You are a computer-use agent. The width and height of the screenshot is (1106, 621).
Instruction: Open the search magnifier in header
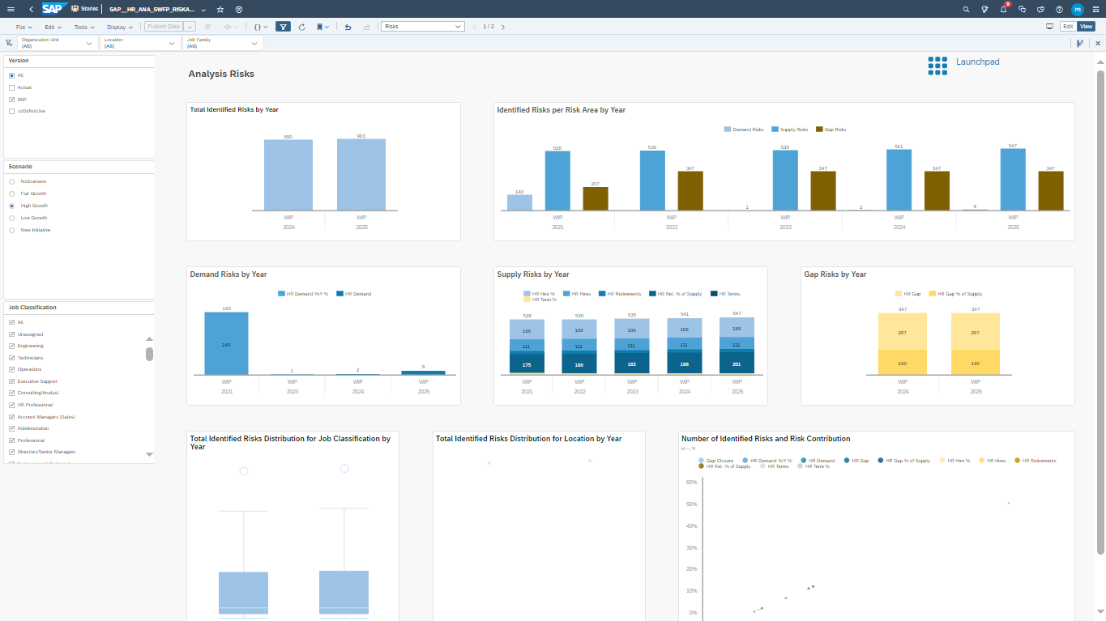pyautogui.click(x=966, y=9)
